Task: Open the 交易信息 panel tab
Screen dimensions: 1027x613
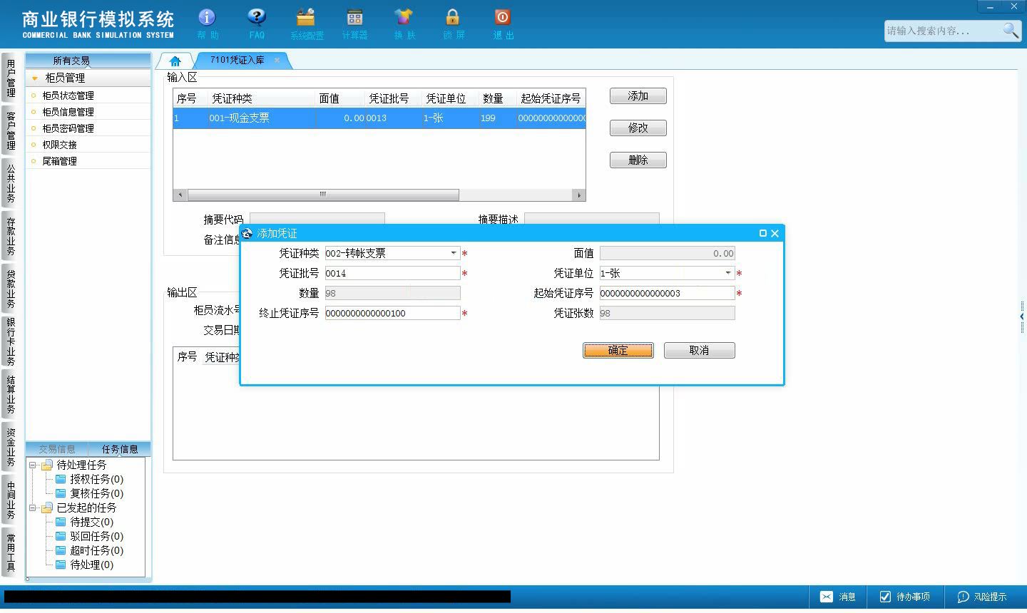Action: (57, 449)
